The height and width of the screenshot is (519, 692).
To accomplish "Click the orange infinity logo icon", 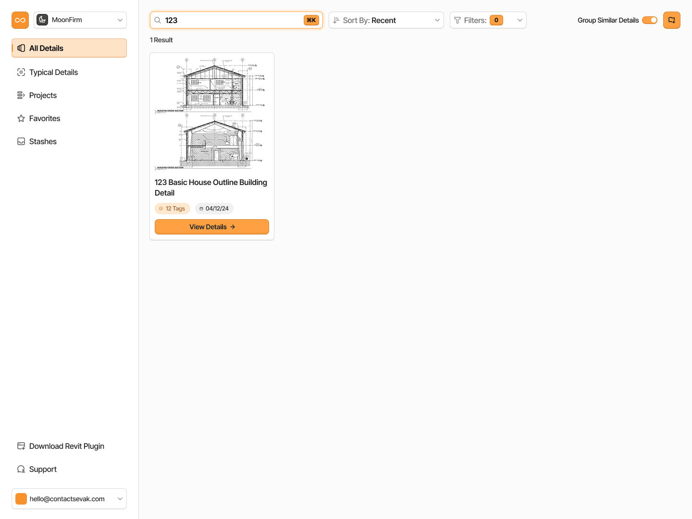I will tap(20, 20).
